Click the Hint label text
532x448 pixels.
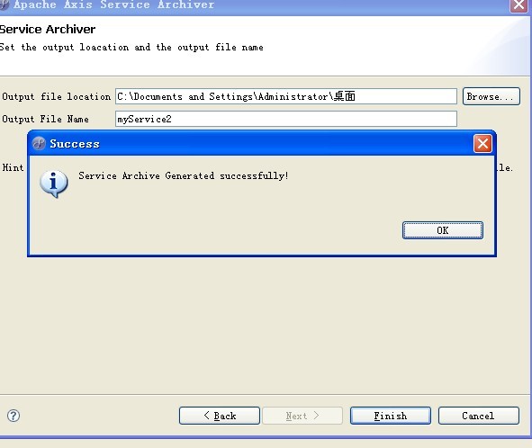click(13, 167)
